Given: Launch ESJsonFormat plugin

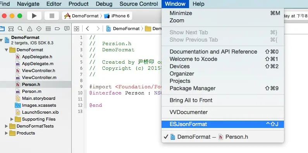Looking at the screenshot, I should click(x=223, y=124).
